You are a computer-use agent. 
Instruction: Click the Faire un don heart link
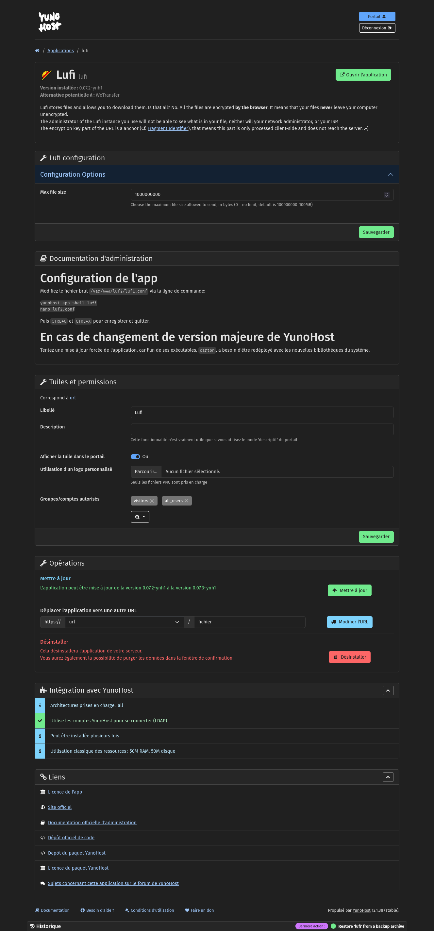[199, 910]
